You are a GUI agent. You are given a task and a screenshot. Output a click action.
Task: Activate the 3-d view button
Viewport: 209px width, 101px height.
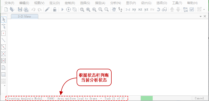point(128,9)
